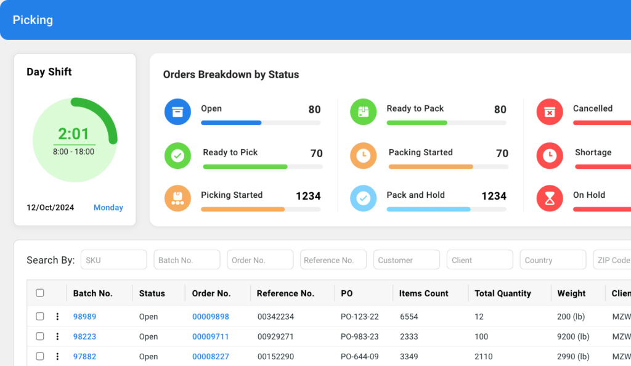Screen dimensions: 631x366
Task: Click the Packing Started orange progress bar
Action: tap(449, 166)
